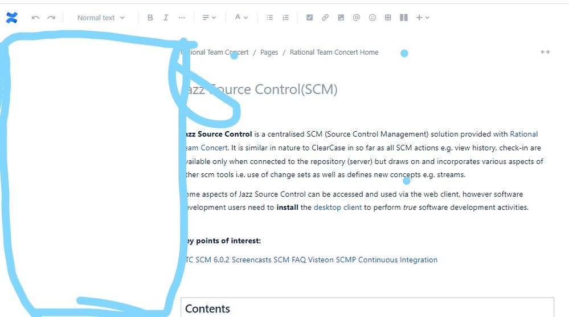Insert an emoji
569x317 pixels.
click(x=372, y=18)
